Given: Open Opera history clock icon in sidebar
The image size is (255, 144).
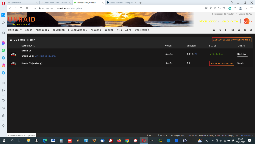Looking at the screenshot, I should point(3,108).
